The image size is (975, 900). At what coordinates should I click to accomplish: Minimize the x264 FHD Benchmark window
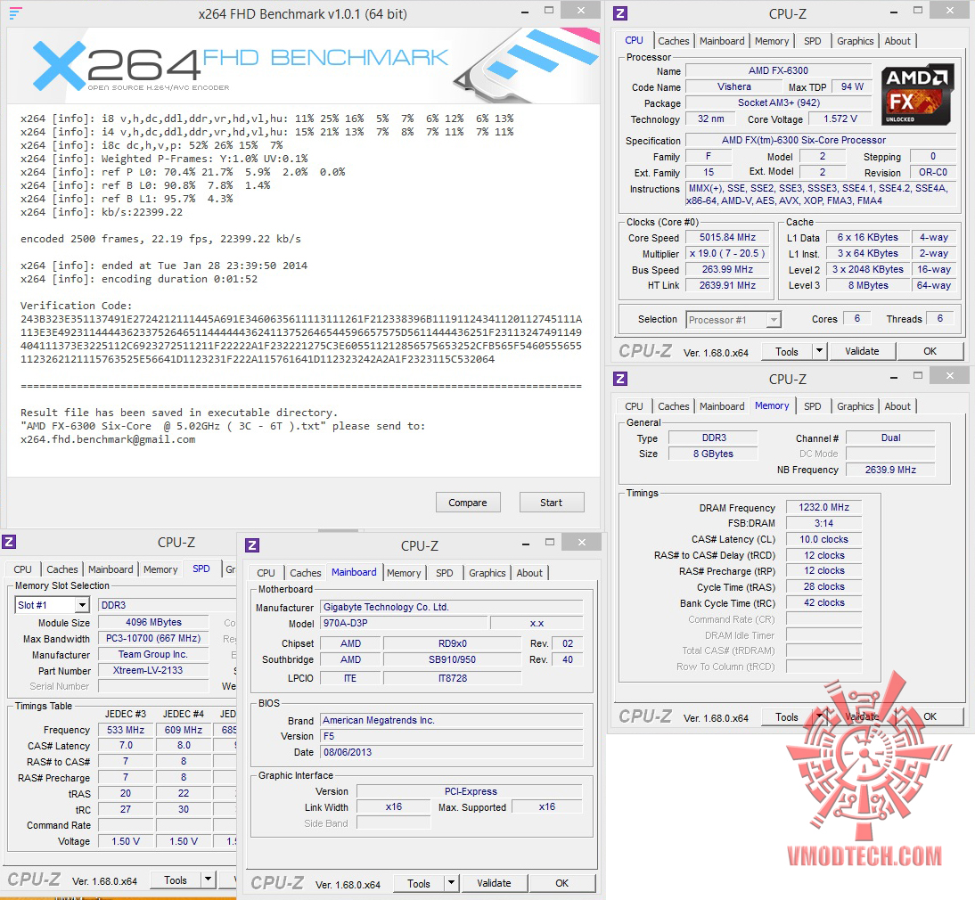(x=526, y=12)
